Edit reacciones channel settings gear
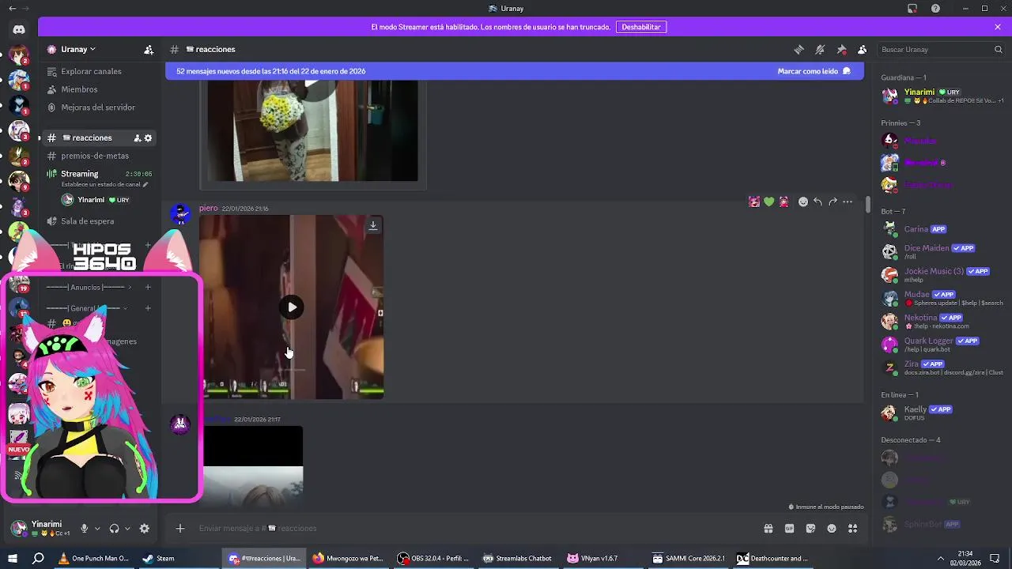This screenshot has height=569, width=1012. coord(148,138)
